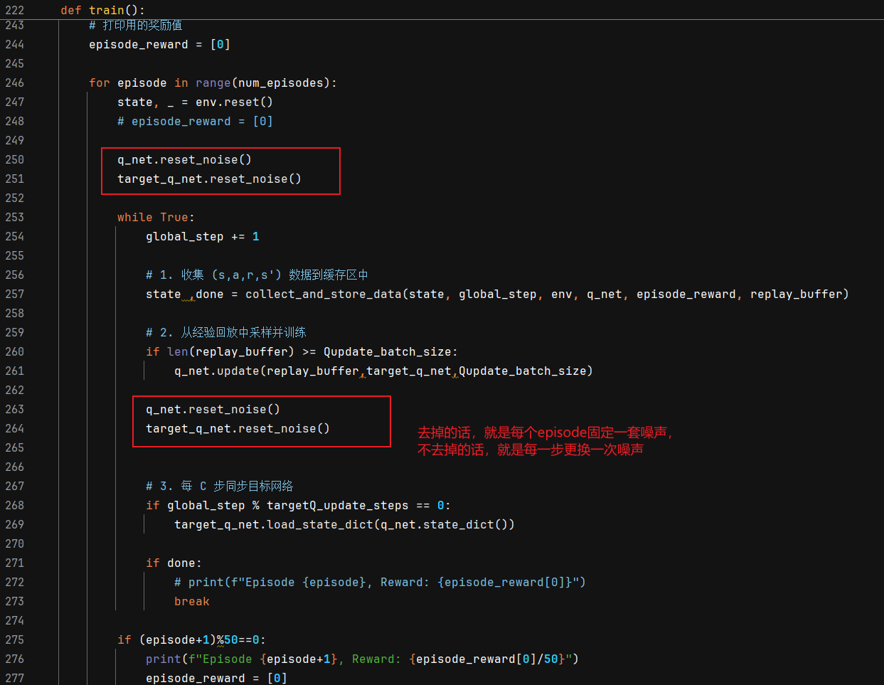Click line number 265 in the gutter
The height and width of the screenshot is (685, 884).
click(14, 448)
